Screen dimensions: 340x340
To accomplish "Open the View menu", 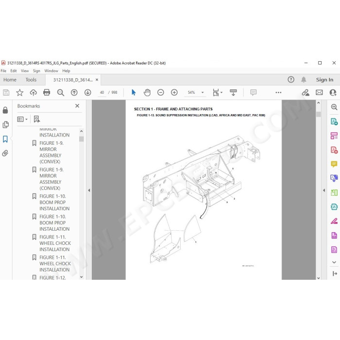I will click(x=25, y=71).
